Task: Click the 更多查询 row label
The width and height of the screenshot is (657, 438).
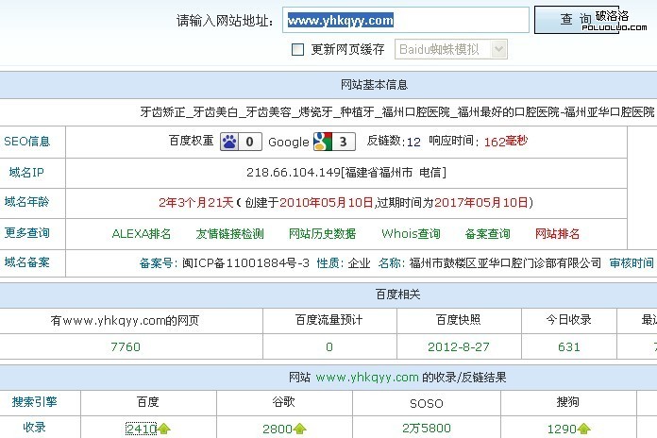Action: (26, 232)
